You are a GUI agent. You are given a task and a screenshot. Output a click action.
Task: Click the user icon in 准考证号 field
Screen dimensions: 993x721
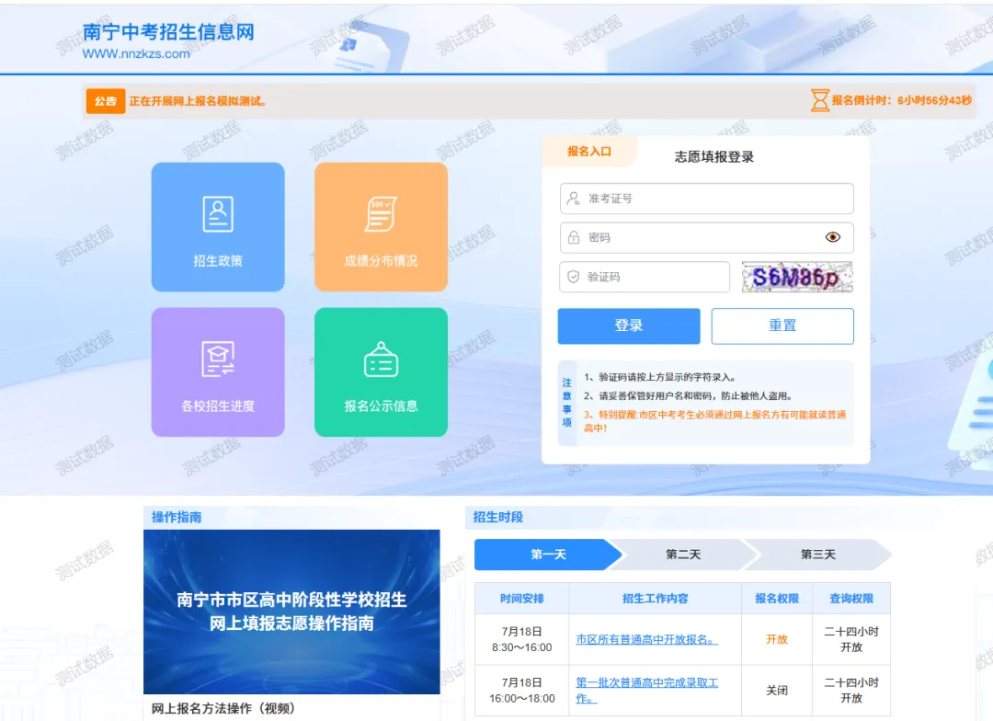[x=573, y=199]
